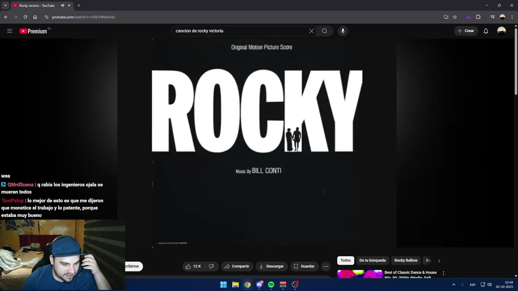Image resolution: width=518 pixels, height=291 pixels.
Task: Click the Descargar button
Action: pyautogui.click(x=272, y=266)
